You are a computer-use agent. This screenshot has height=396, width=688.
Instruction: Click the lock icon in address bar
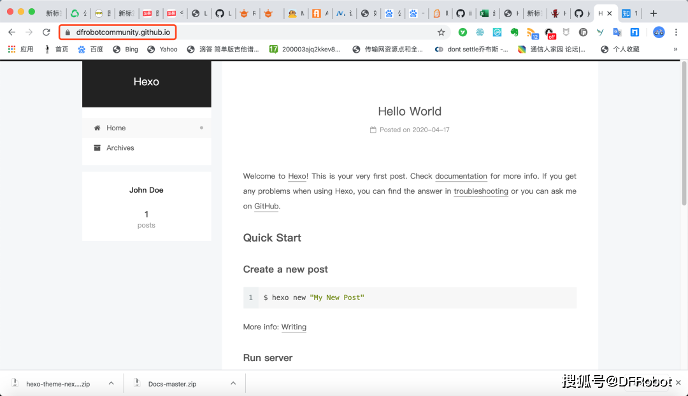coord(68,32)
